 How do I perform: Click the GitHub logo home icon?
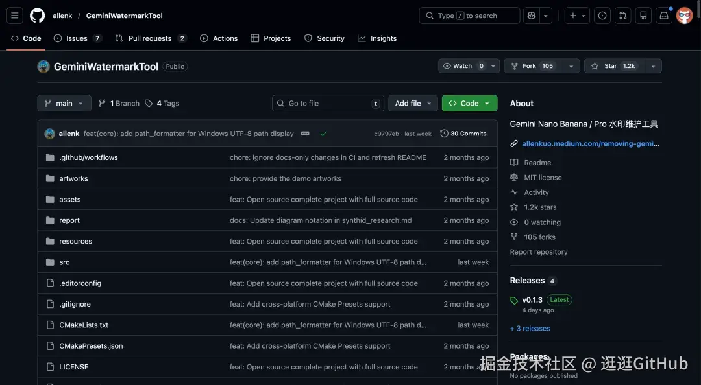[x=37, y=16]
